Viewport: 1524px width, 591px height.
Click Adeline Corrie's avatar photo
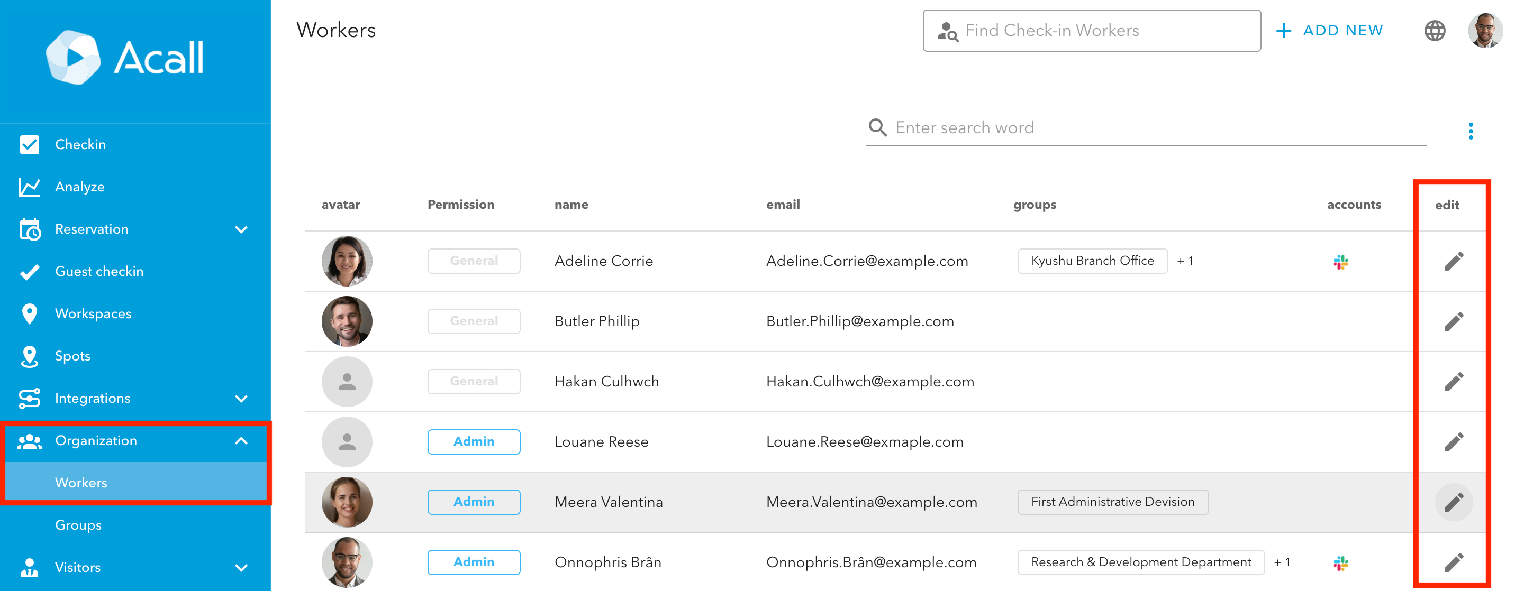[x=347, y=261]
